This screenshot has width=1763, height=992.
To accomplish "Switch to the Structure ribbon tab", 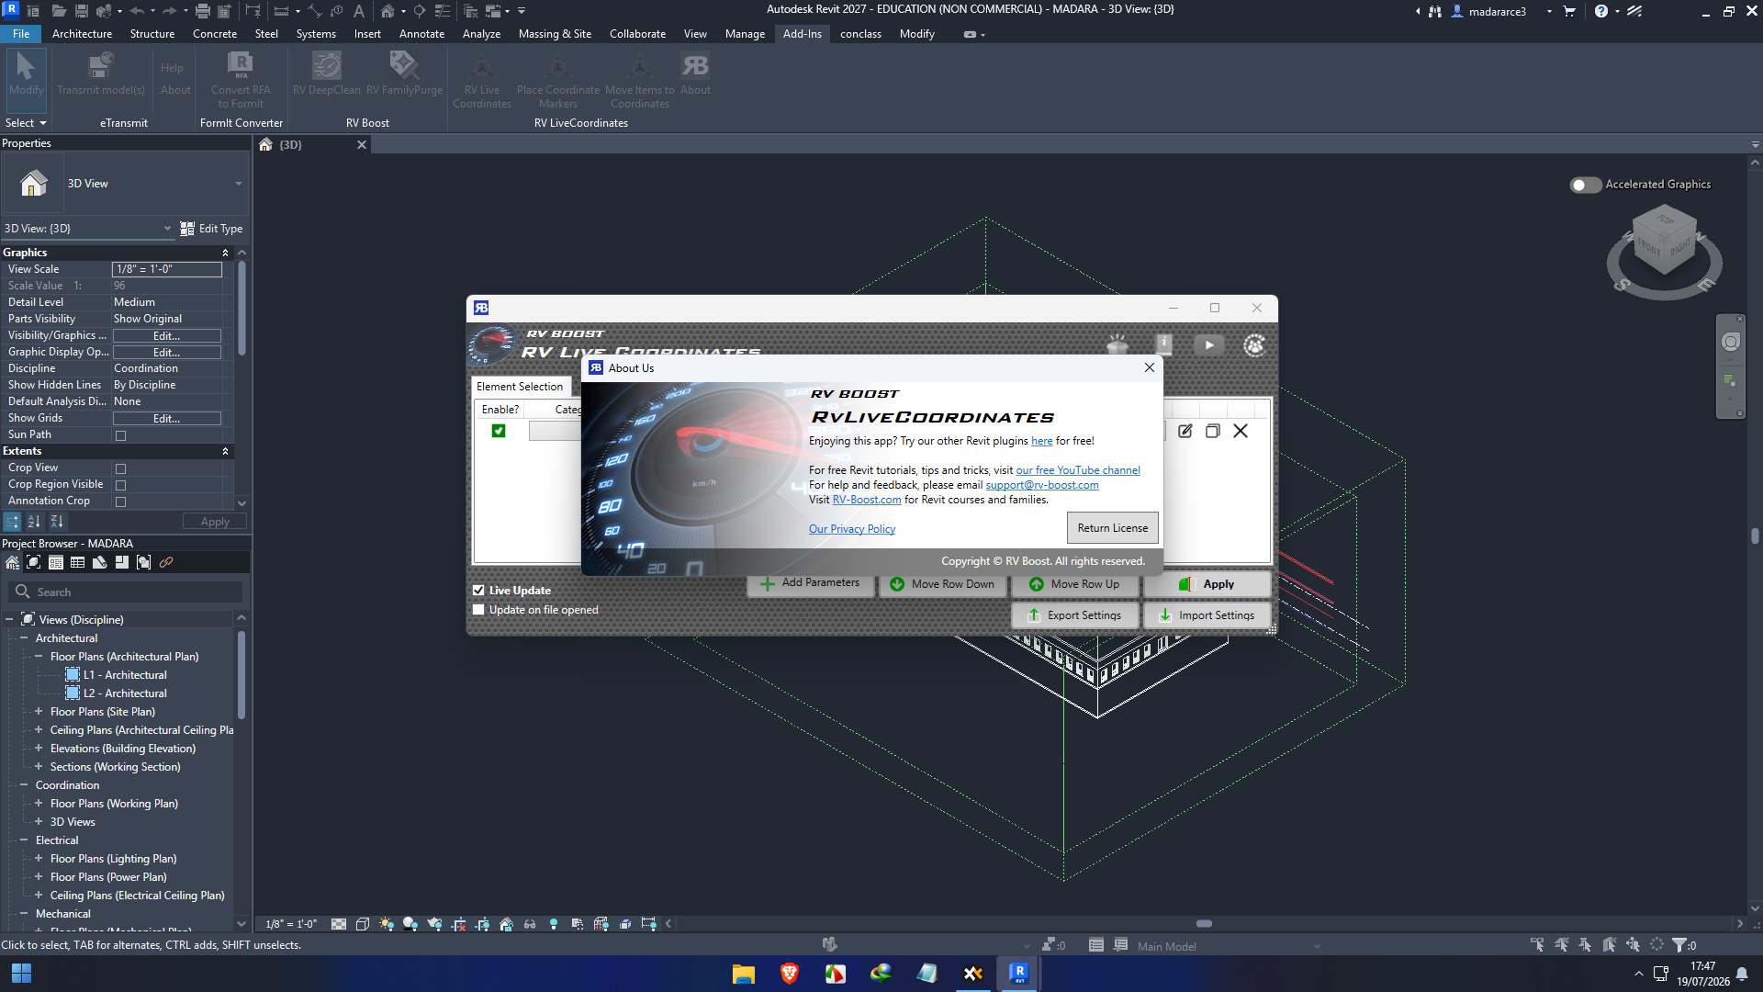I will pyautogui.click(x=152, y=34).
